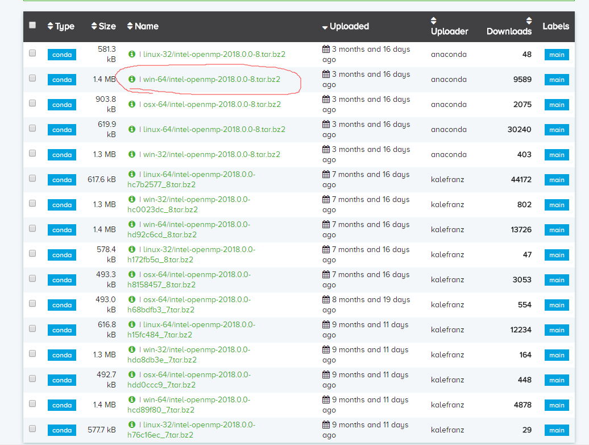Click info icon for osx-64/intel-openmp-2018.0.0-8.tar.bz2
589x445 pixels.
coord(132,104)
